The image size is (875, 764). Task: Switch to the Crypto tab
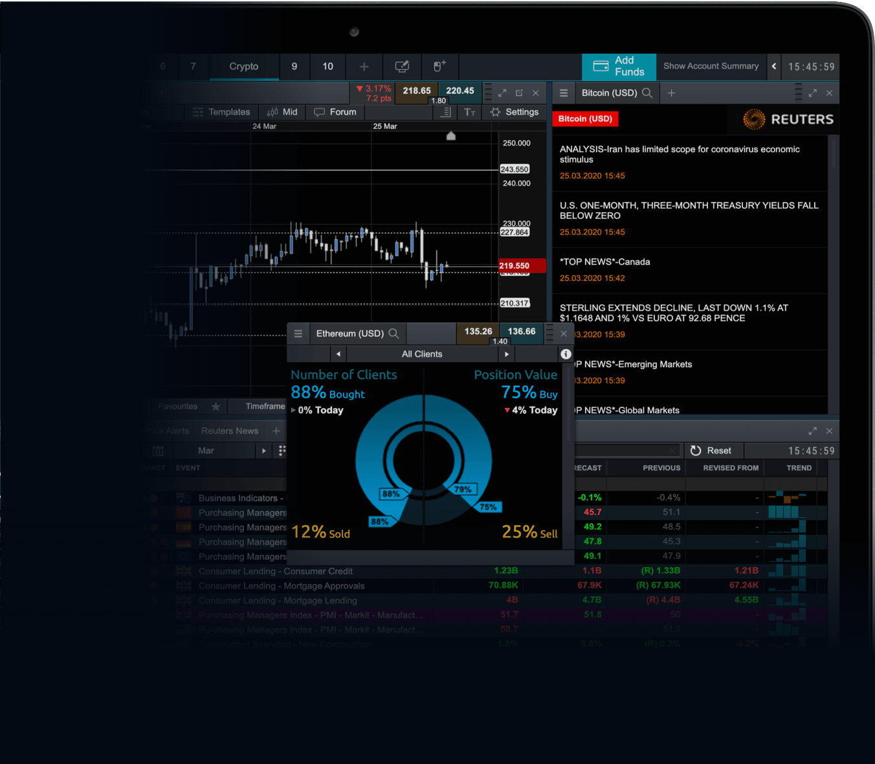tap(244, 67)
